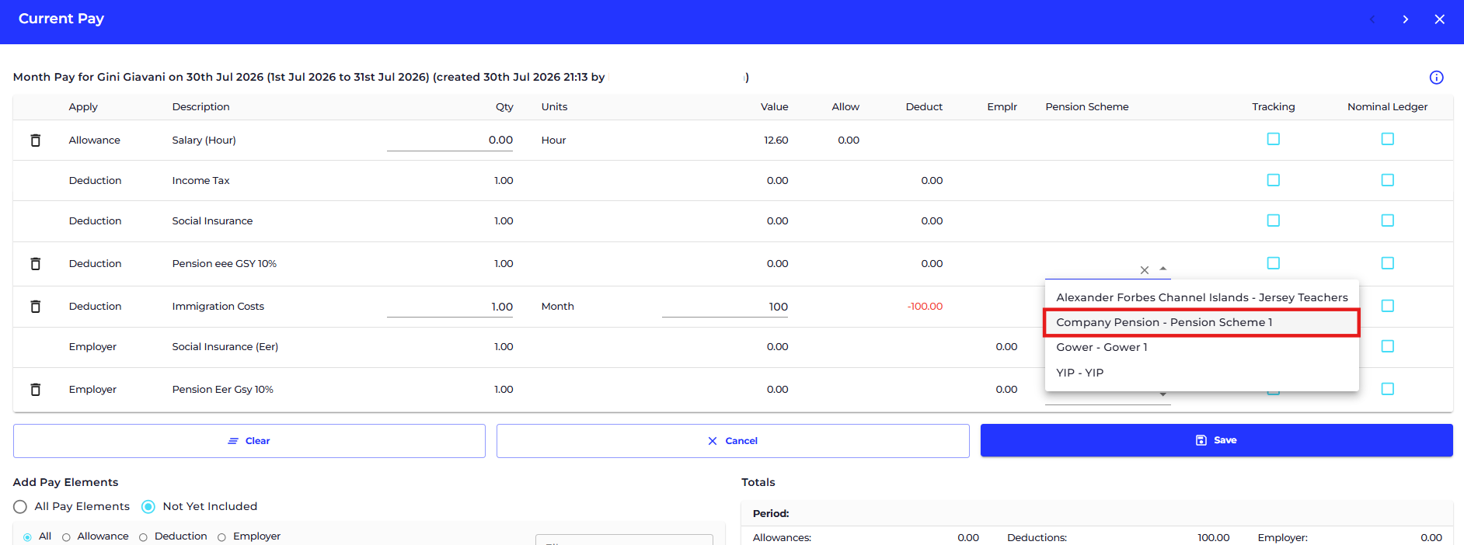The image size is (1464, 545).
Task: Delete the Pension Eer Gsy 10% row
Action: pos(35,390)
